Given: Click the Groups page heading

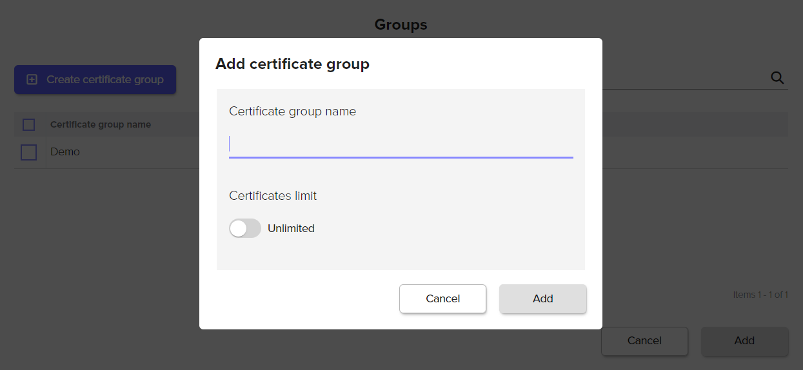Looking at the screenshot, I should 401,24.
